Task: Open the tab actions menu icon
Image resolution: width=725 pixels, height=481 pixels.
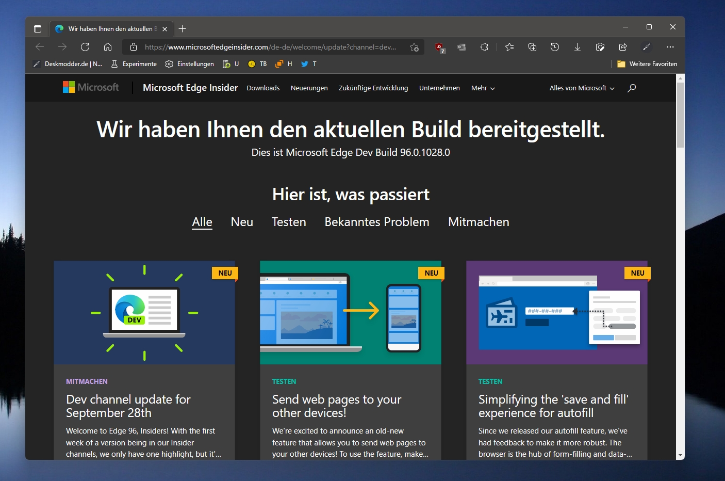Action: (x=38, y=29)
